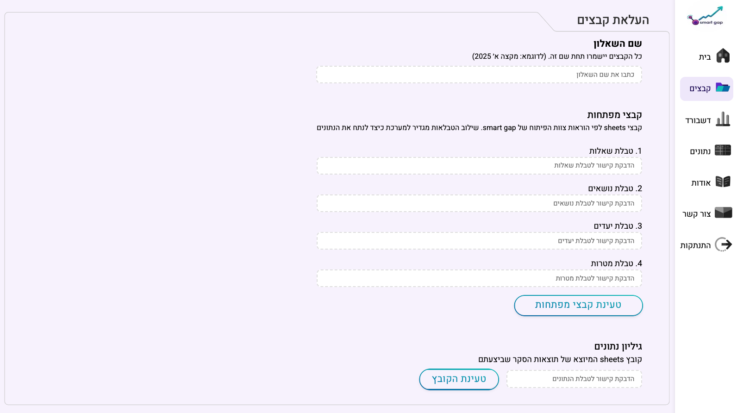Click the טעינת קבצי מפתחות button
The image size is (737, 413).
pos(578,306)
